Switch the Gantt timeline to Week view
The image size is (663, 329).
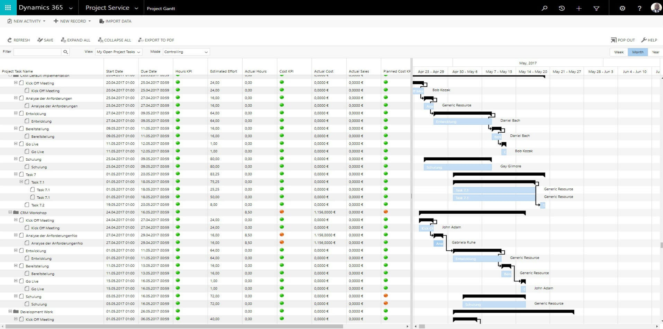[x=618, y=52]
